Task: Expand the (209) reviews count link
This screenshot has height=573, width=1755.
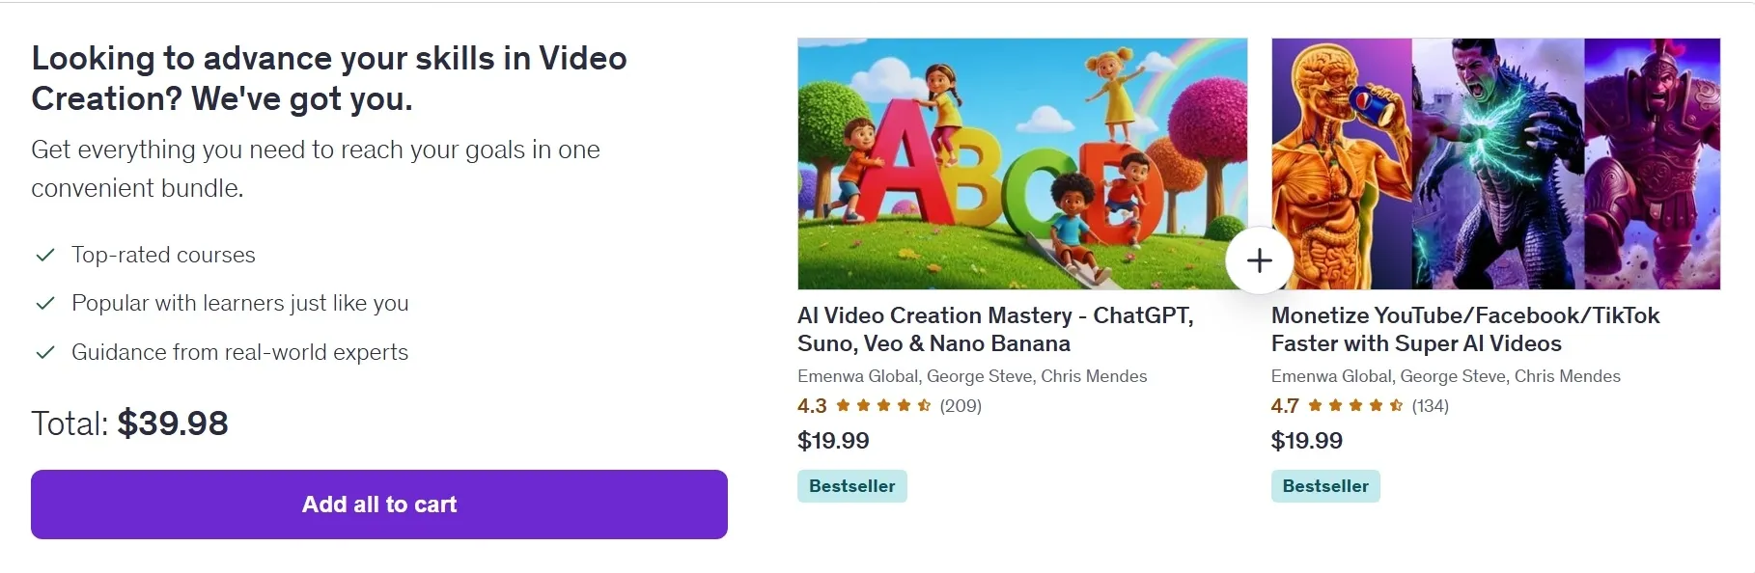Action: (x=961, y=406)
